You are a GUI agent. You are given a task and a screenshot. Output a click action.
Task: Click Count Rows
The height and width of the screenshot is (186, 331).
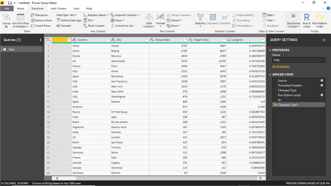click(x=40, y=25)
